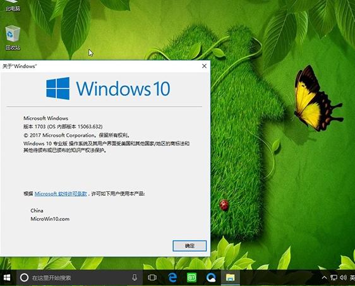This screenshot has height=286, width=355.
Task: Open the blue cloud browser taskbar icon
Action: point(211,278)
